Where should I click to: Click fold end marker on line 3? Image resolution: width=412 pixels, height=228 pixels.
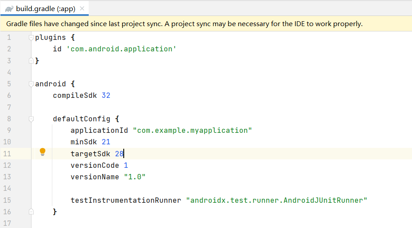point(31,61)
